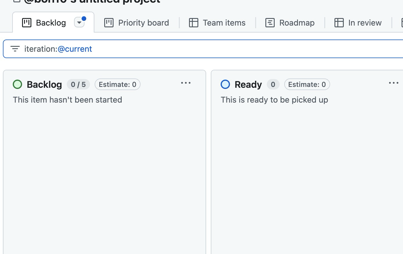
Task: Open the Backlog tab options dropdown
Action: [x=79, y=22]
